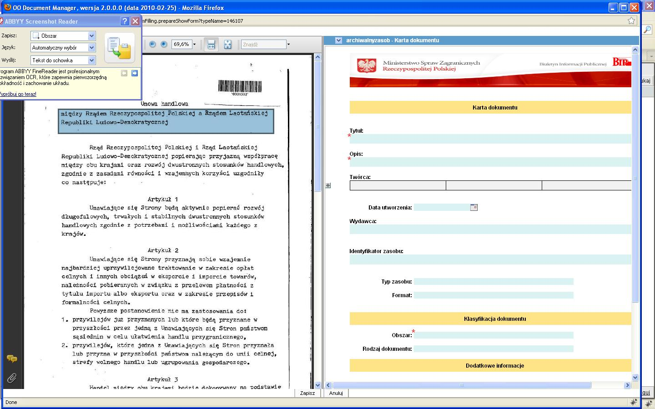
Task: Click the ABBYY capture screenshot button
Action: click(120, 48)
